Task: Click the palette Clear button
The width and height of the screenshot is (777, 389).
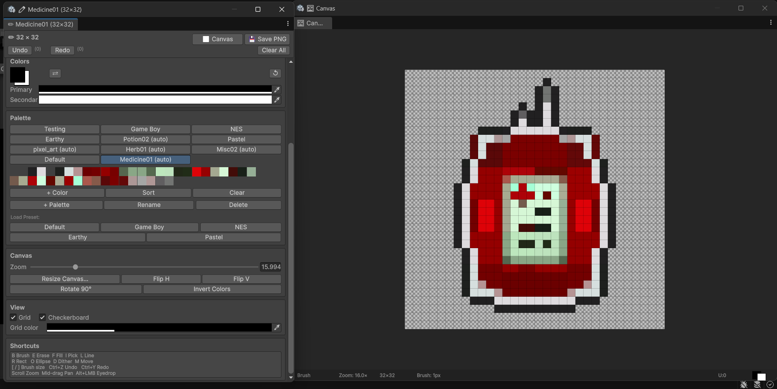Action: pyautogui.click(x=237, y=193)
